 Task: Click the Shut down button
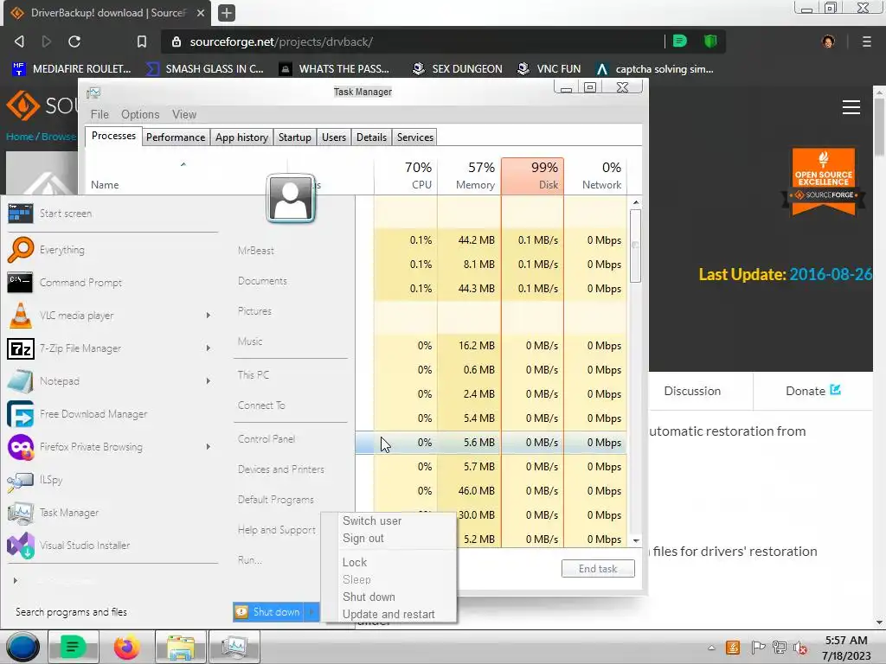(269, 612)
